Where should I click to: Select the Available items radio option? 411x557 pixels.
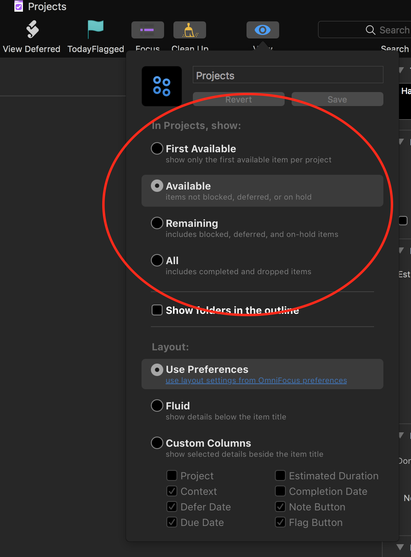[x=157, y=186]
